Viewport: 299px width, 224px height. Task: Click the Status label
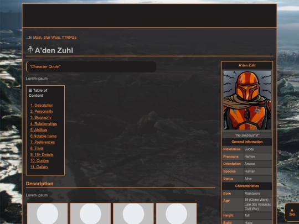228,179
